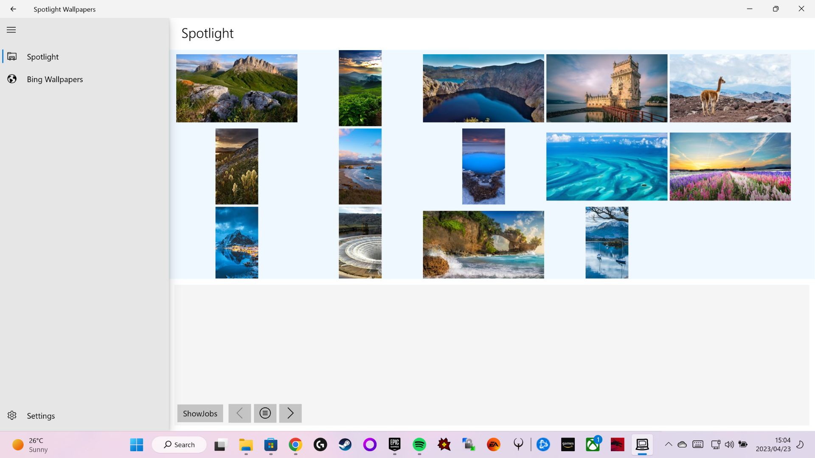
Task: Open the Xbox app with the notification badge
Action: [x=593, y=444]
